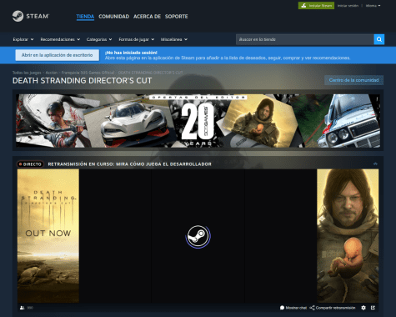The height and width of the screenshot is (317, 396).
Task: Click Abrir en la aplicación de escritorio
Action: [x=57, y=55]
